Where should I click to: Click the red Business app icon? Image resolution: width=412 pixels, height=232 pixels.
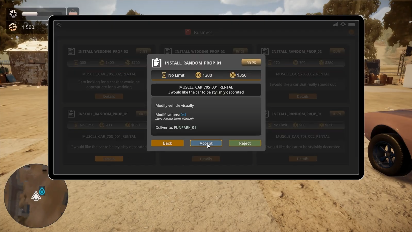click(x=188, y=32)
